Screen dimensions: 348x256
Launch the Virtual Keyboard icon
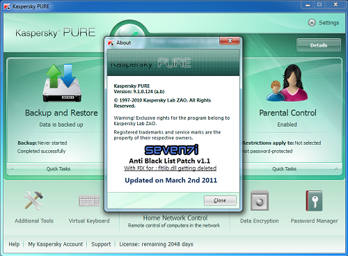coord(89,200)
